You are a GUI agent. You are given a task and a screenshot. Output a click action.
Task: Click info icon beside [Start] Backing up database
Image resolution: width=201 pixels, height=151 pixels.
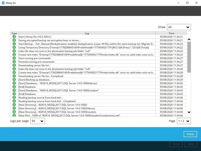coord(14,80)
